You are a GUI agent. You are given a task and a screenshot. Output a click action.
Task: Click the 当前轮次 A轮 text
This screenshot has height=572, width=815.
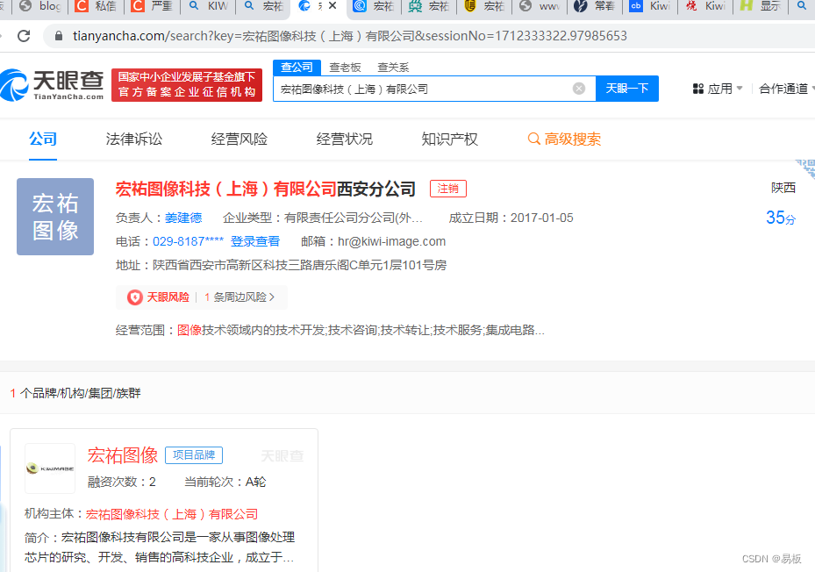coord(225,482)
